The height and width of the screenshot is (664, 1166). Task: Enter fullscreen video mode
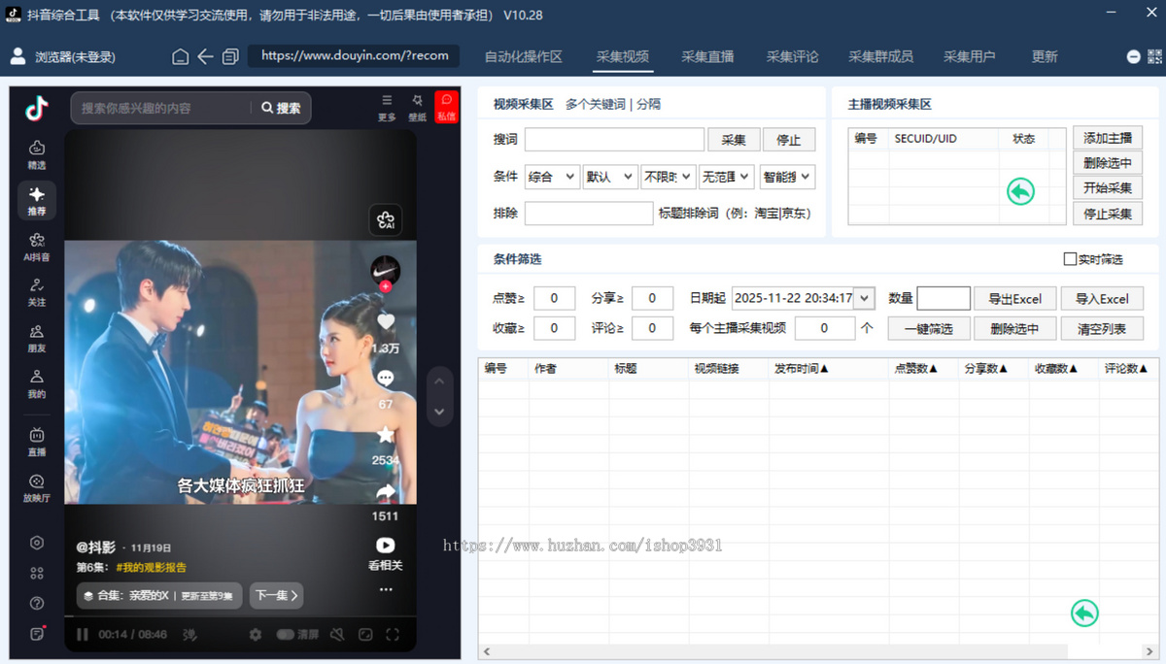[393, 634]
